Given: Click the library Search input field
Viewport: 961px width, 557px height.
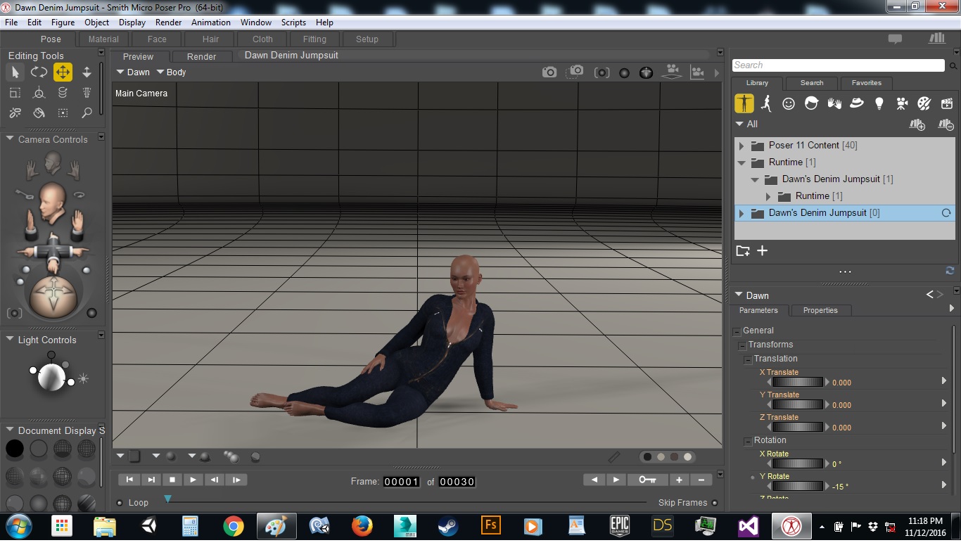Looking at the screenshot, I should [x=838, y=65].
